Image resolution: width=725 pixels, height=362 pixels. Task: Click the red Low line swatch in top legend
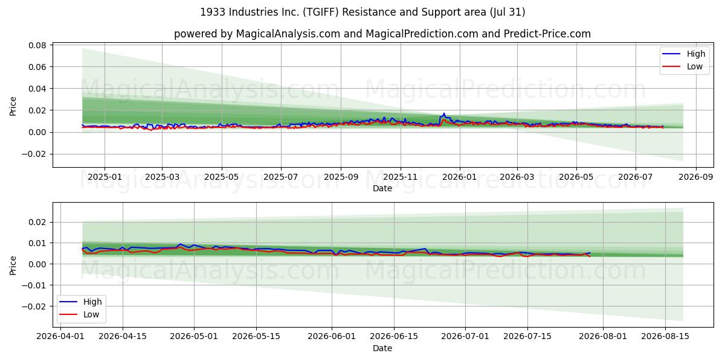tap(671, 67)
